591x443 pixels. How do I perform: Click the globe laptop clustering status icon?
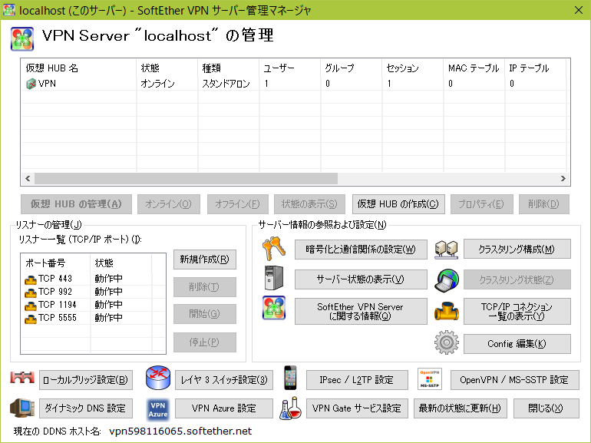[x=447, y=280]
